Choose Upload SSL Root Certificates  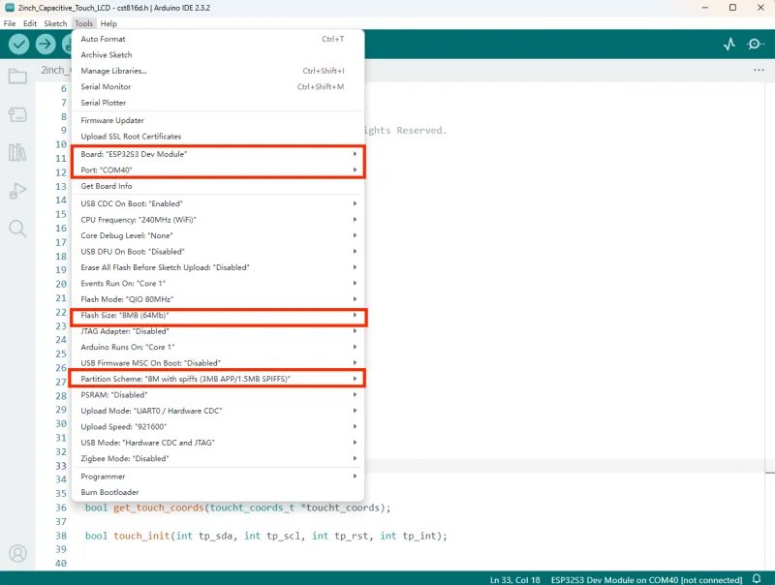pyautogui.click(x=217, y=137)
